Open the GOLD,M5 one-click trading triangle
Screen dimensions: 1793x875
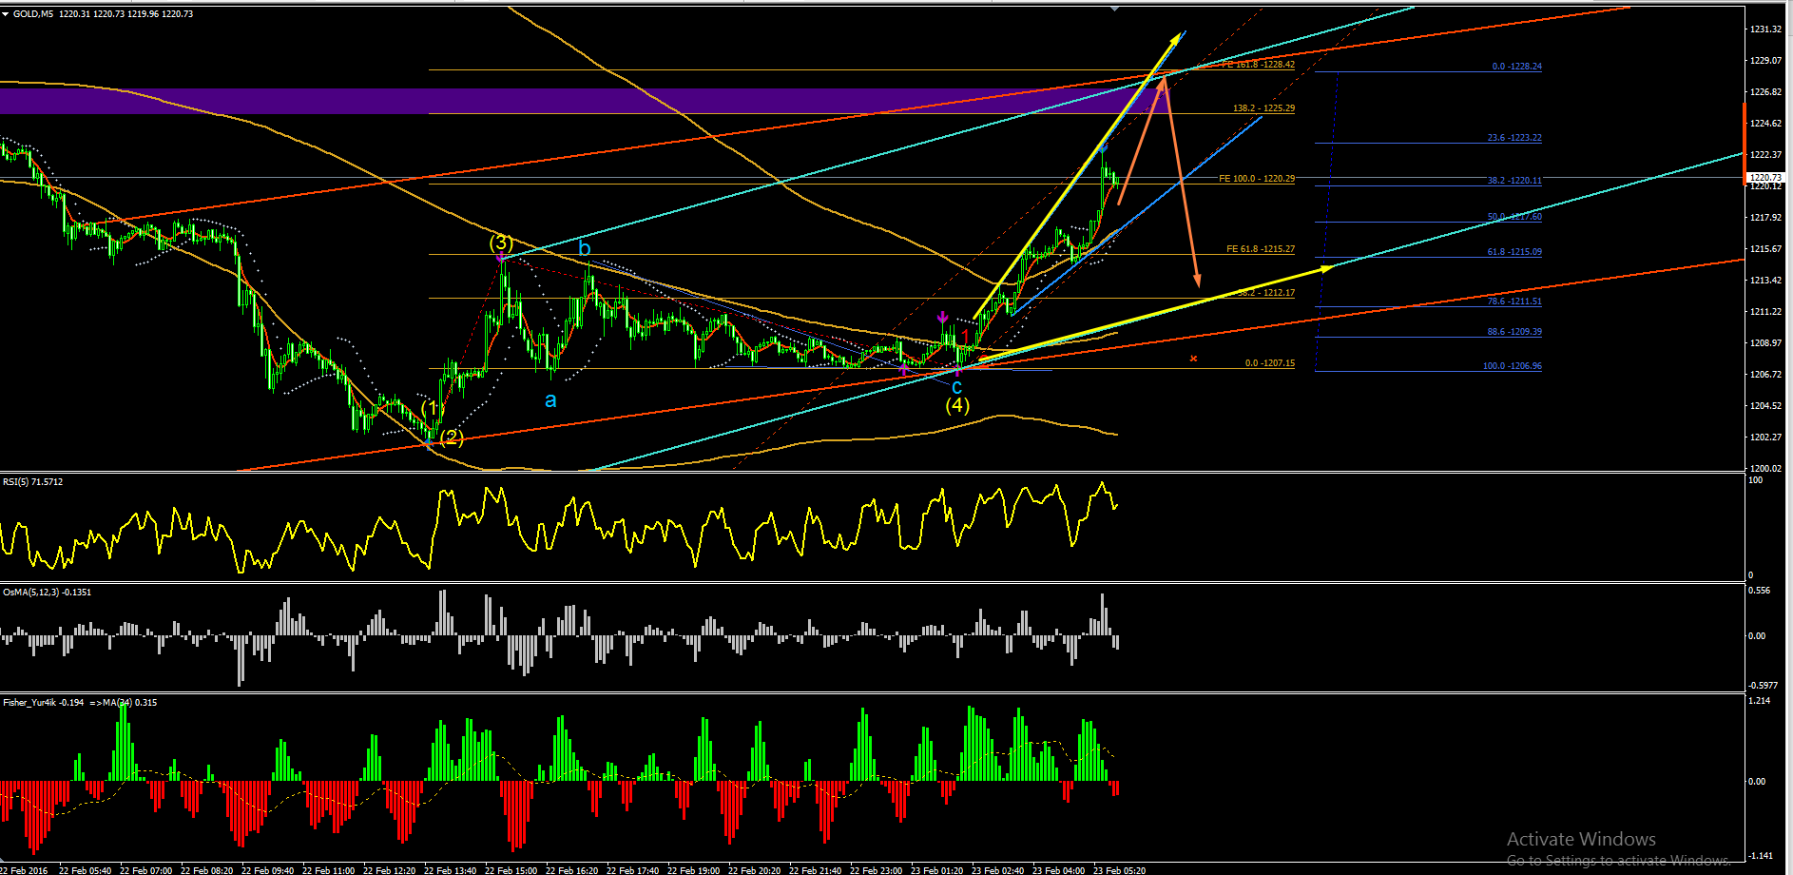(x=6, y=14)
